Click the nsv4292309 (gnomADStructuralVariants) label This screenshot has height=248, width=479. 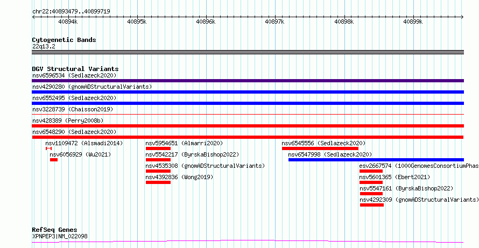point(419,200)
